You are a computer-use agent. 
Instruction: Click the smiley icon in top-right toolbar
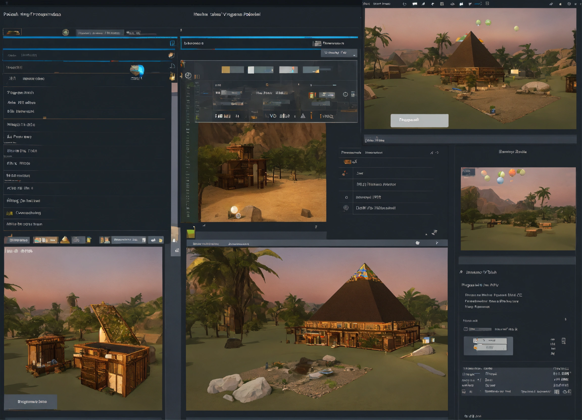(569, 4)
